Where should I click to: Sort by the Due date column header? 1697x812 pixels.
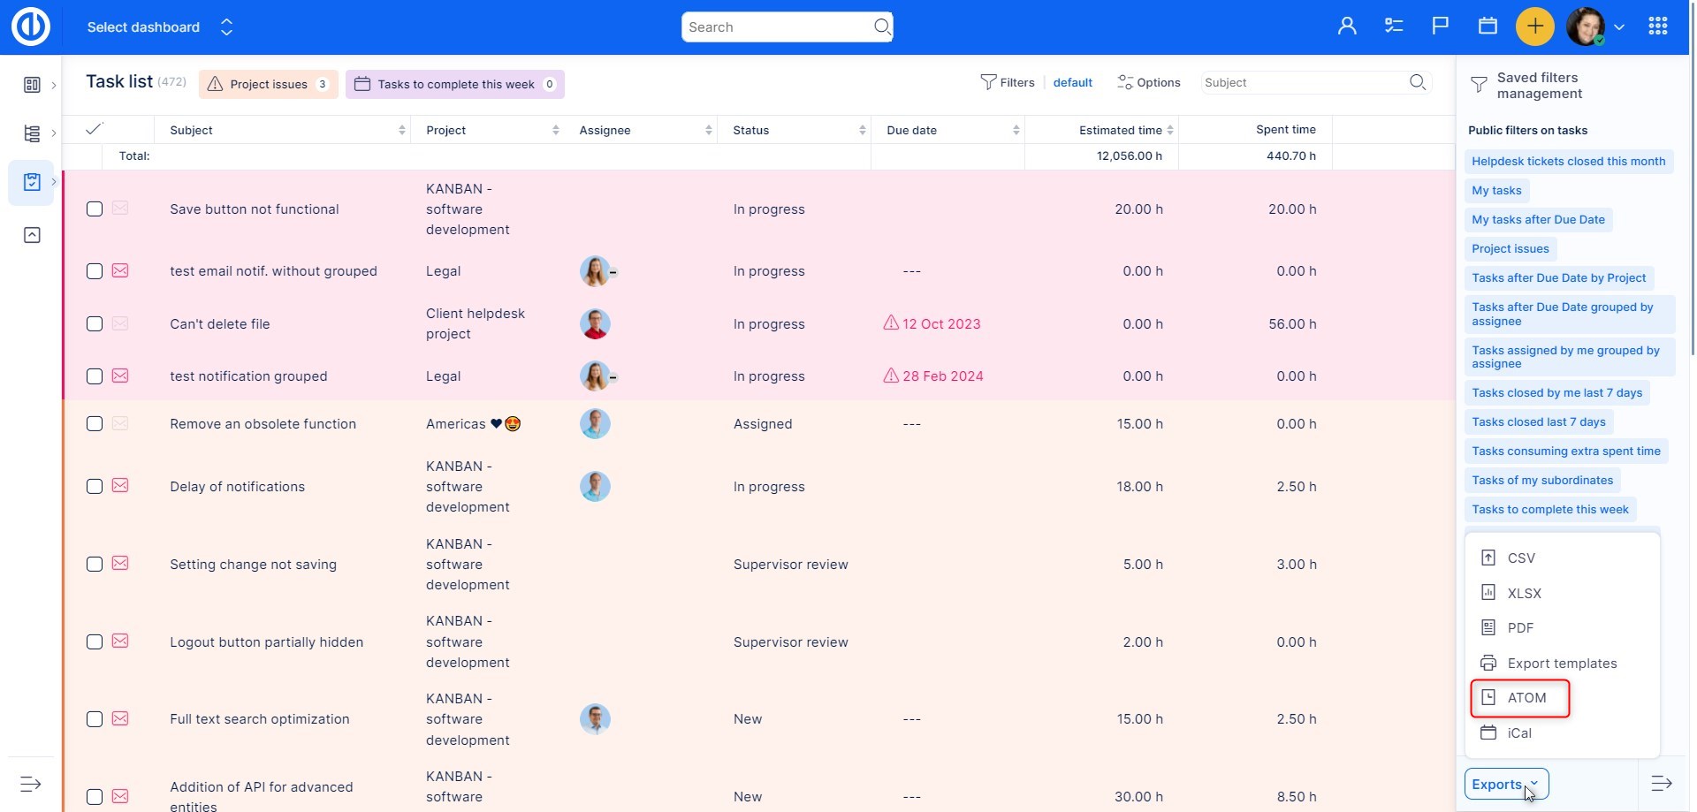912,130
